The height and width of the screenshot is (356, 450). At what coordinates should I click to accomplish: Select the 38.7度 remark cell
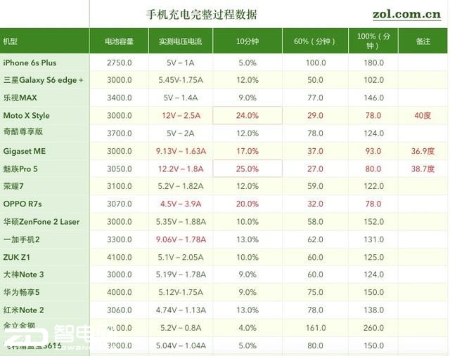[423, 169]
